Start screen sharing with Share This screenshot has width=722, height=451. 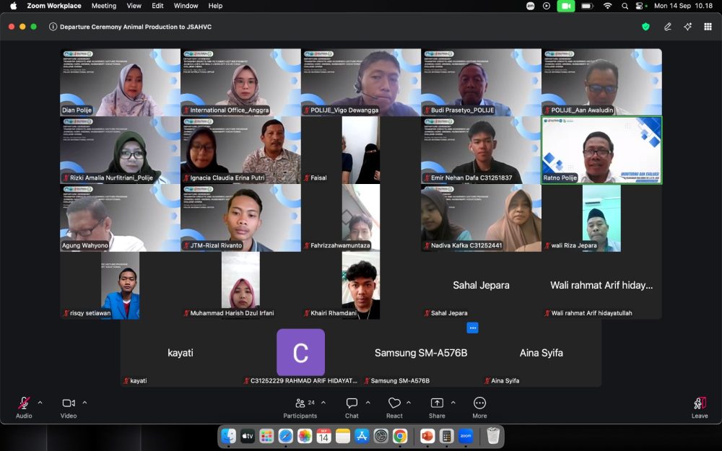[437, 408]
